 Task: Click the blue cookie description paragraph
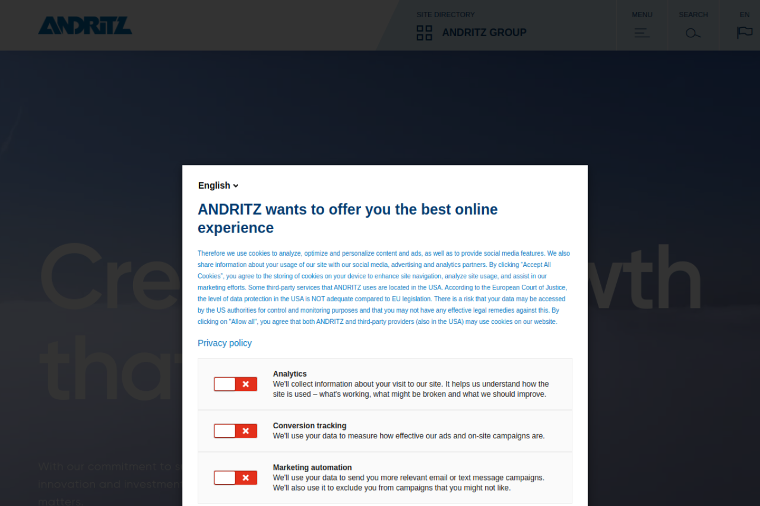(384, 288)
